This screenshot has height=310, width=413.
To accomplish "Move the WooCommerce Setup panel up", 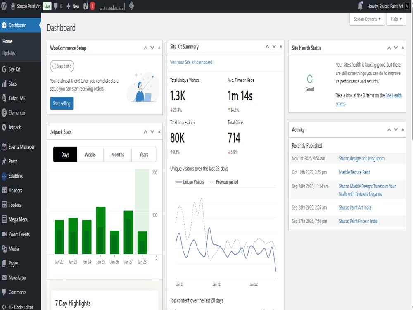I will [x=145, y=48].
